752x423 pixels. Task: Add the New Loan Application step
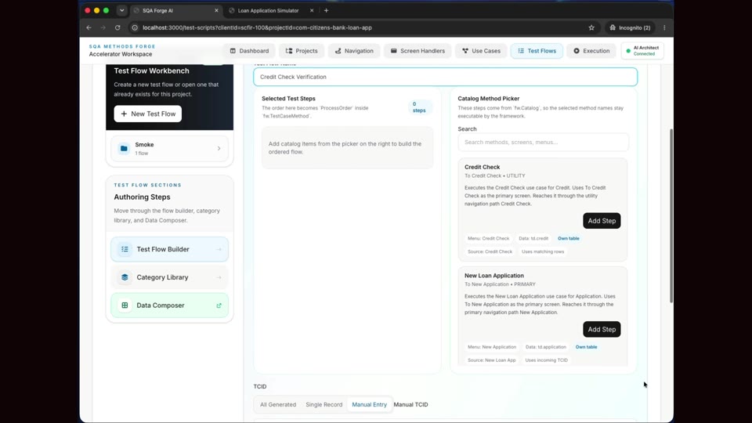point(602,330)
